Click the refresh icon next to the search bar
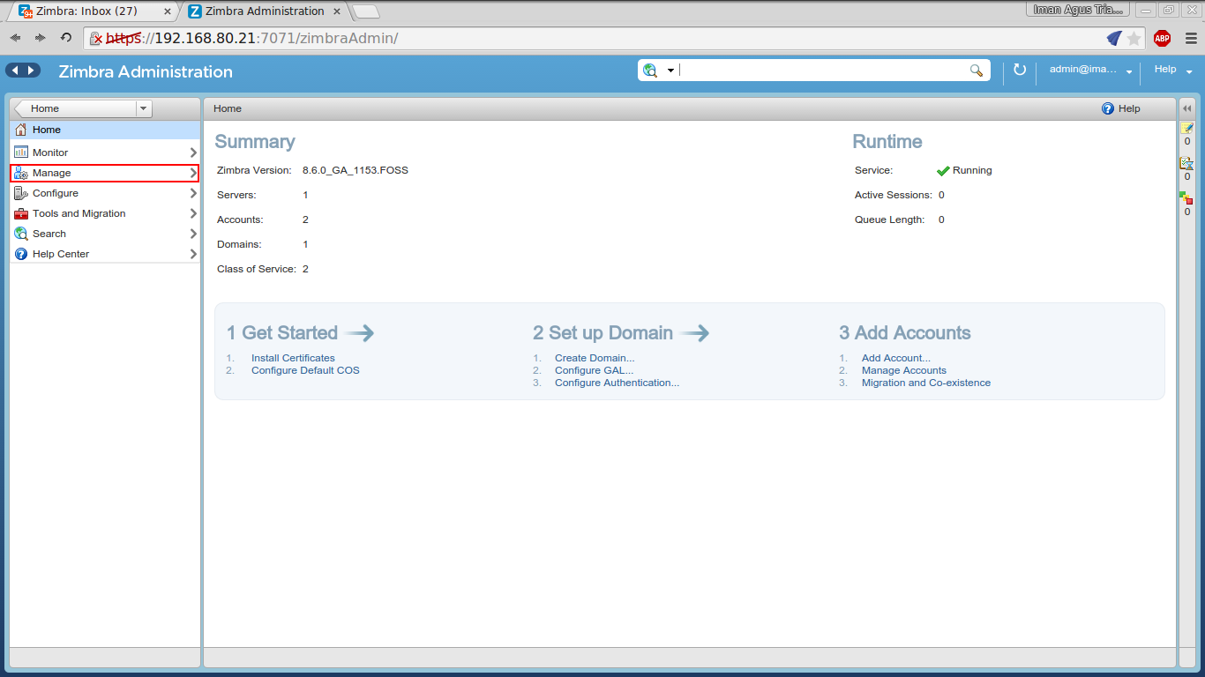This screenshot has height=677, width=1205. coord(1019,70)
